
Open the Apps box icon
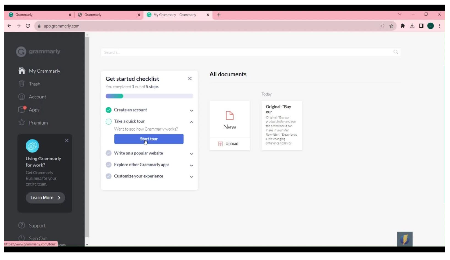pos(22,110)
